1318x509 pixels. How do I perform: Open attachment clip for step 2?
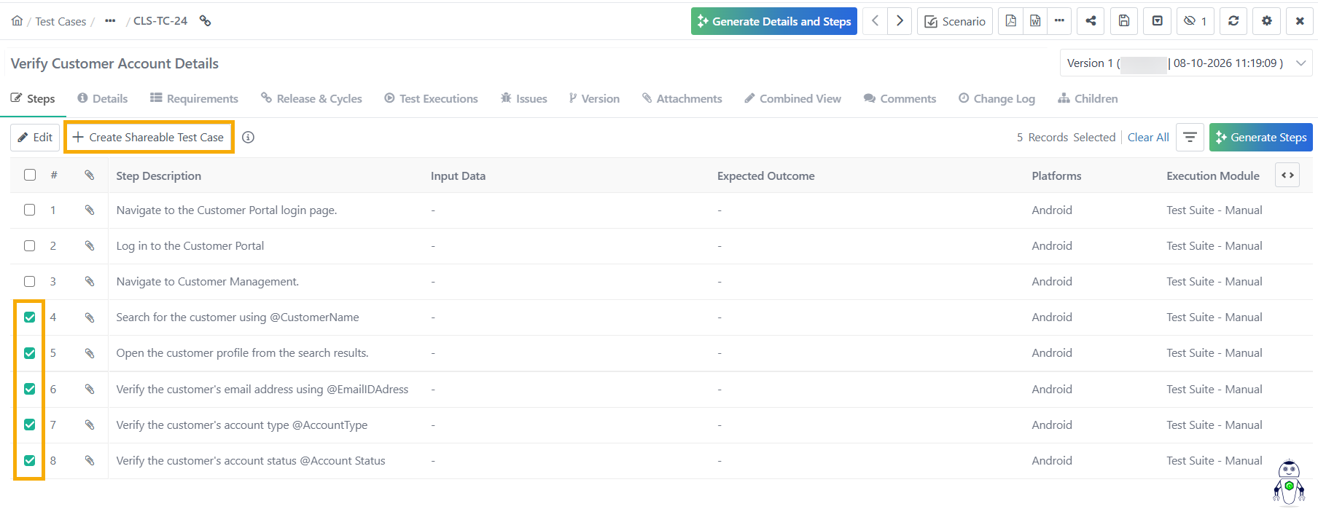pyautogui.click(x=90, y=245)
